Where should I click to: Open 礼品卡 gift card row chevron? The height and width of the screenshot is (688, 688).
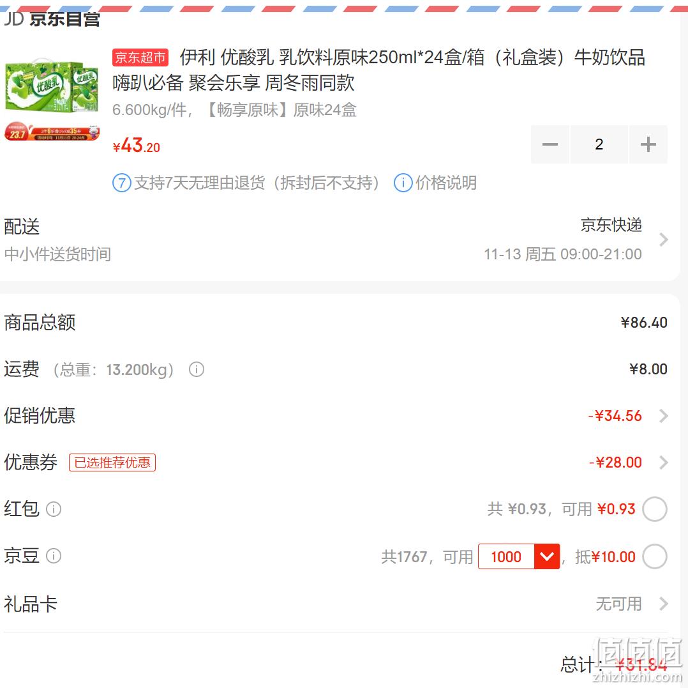664,604
